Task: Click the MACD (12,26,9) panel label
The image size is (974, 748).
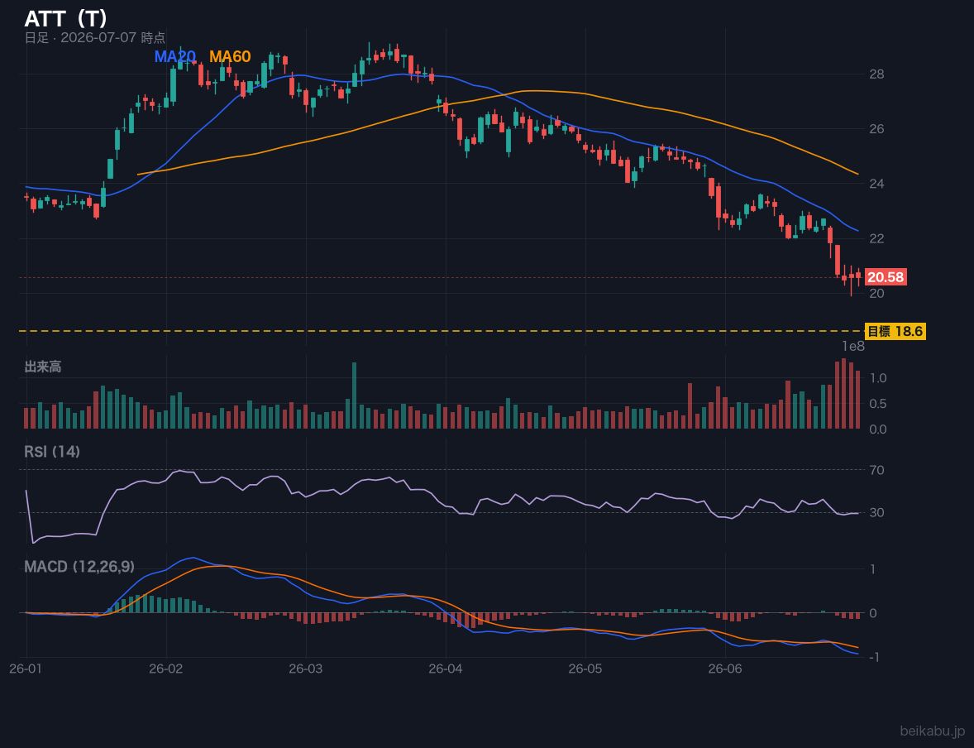Action: click(x=79, y=567)
